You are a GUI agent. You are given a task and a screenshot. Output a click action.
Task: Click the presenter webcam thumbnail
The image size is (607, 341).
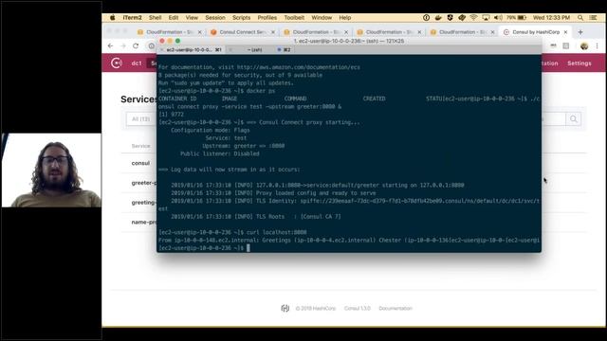click(x=51, y=170)
